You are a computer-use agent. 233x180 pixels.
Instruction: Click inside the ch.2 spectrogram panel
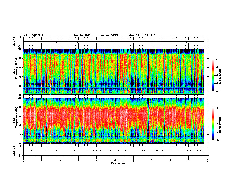click(113, 121)
